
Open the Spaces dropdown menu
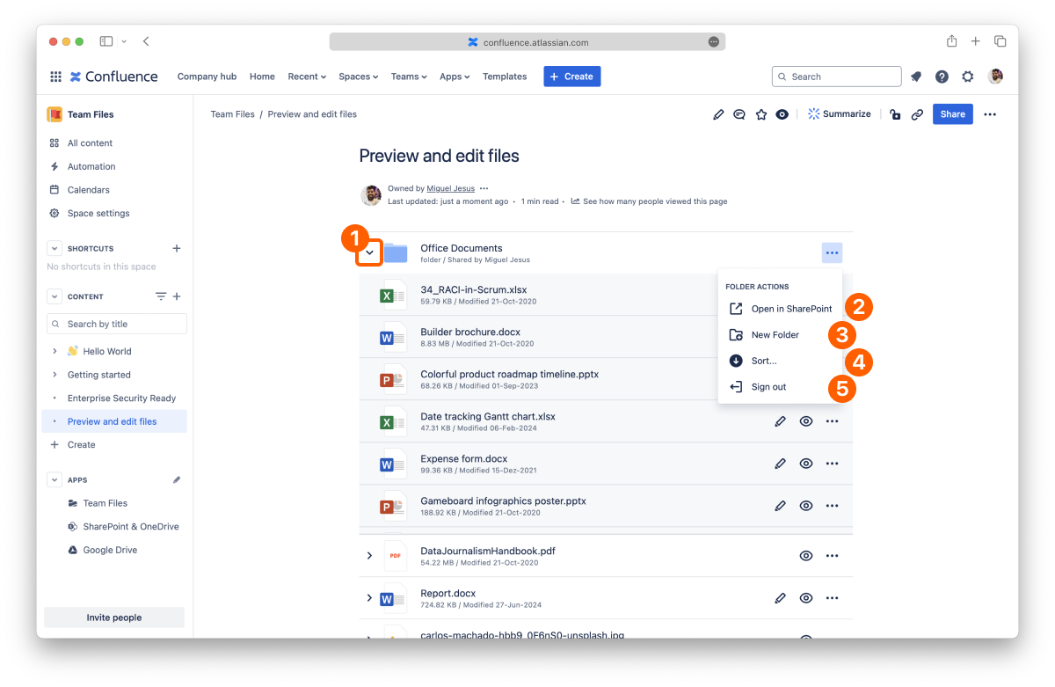(x=358, y=77)
